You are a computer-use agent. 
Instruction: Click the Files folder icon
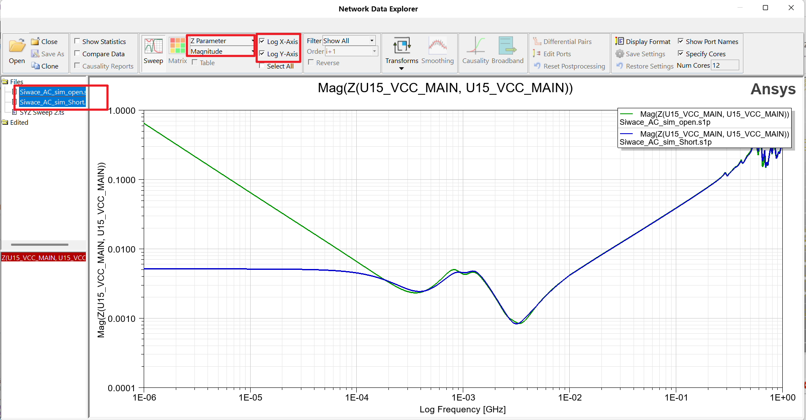pos(5,82)
